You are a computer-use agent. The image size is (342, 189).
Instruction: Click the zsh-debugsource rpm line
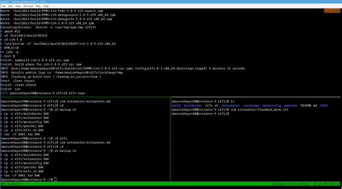coord(58,15)
